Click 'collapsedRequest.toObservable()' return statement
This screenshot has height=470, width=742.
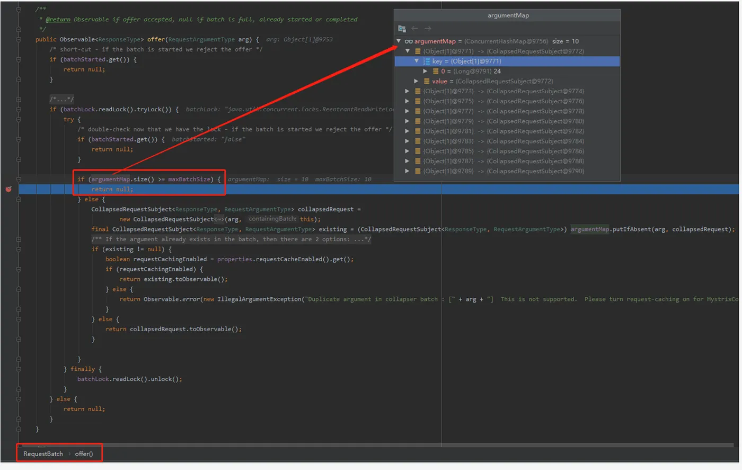(x=173, y=329)
